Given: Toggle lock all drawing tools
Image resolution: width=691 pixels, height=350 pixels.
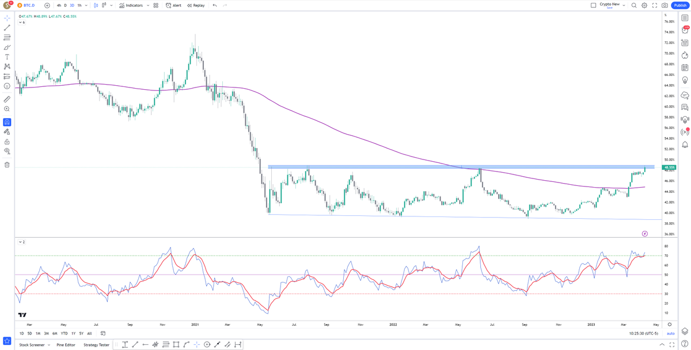Looking at the screenshot, I should 7,142.
